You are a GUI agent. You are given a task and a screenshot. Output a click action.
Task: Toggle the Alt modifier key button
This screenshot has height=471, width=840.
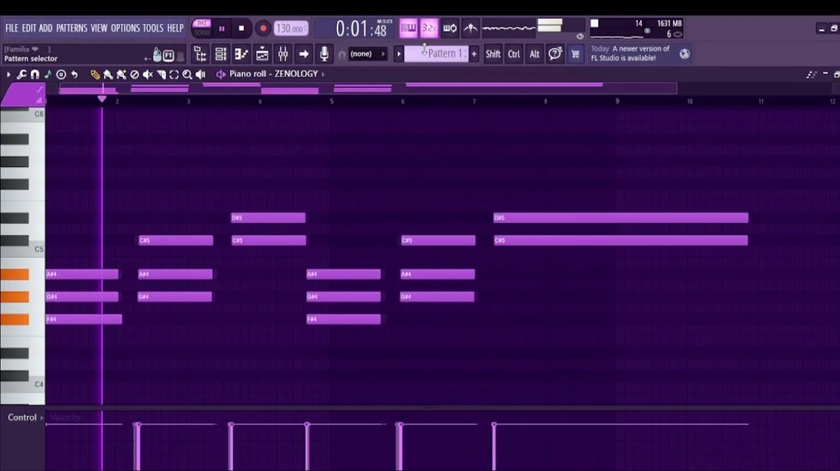coord(534,54)
